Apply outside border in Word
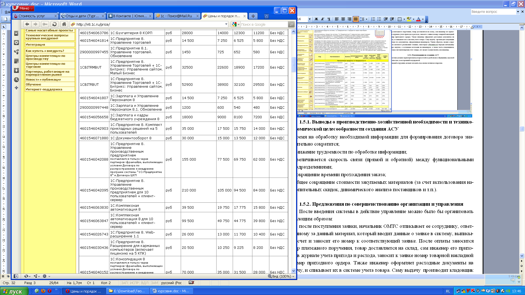This screenshot has width=525, height=295. pyautogui.click(x=399, y=19)
